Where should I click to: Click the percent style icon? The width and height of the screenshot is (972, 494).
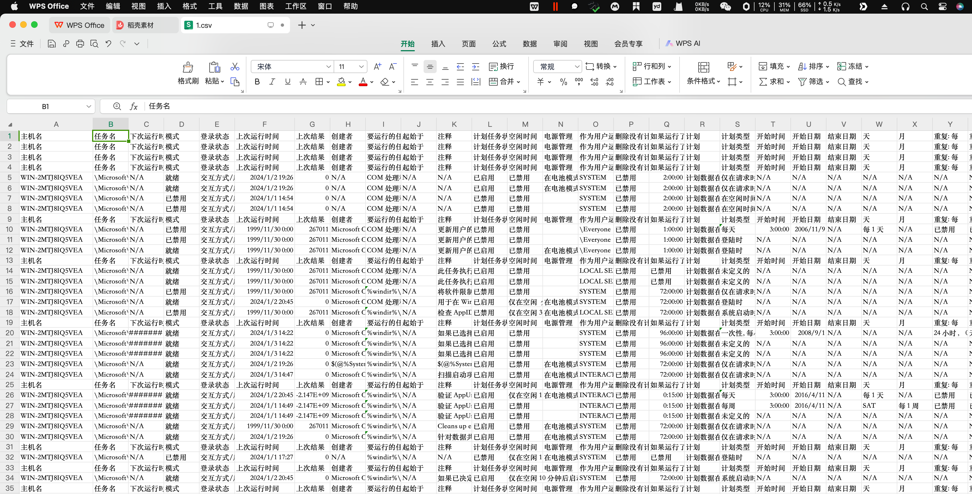click(x=563, y=82)
